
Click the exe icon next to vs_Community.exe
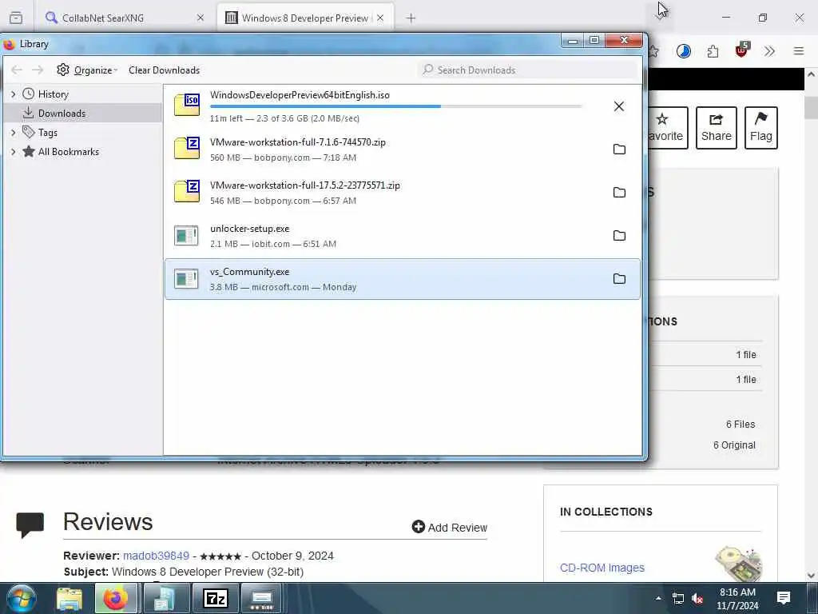coord(186,279)
